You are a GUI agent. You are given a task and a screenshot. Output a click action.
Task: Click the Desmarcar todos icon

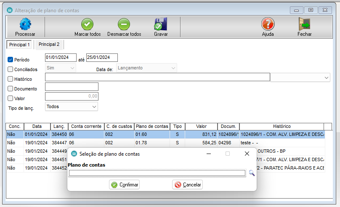tap(124, 24)
